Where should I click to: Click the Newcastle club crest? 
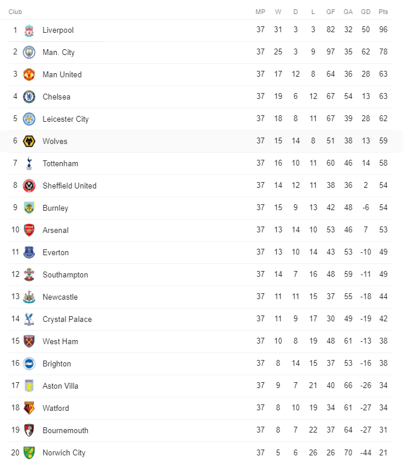(x=29, y=297)
